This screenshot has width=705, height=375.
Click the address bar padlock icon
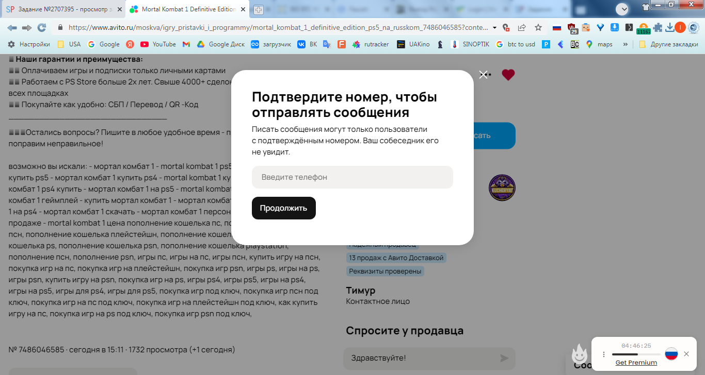coord(60,27)
